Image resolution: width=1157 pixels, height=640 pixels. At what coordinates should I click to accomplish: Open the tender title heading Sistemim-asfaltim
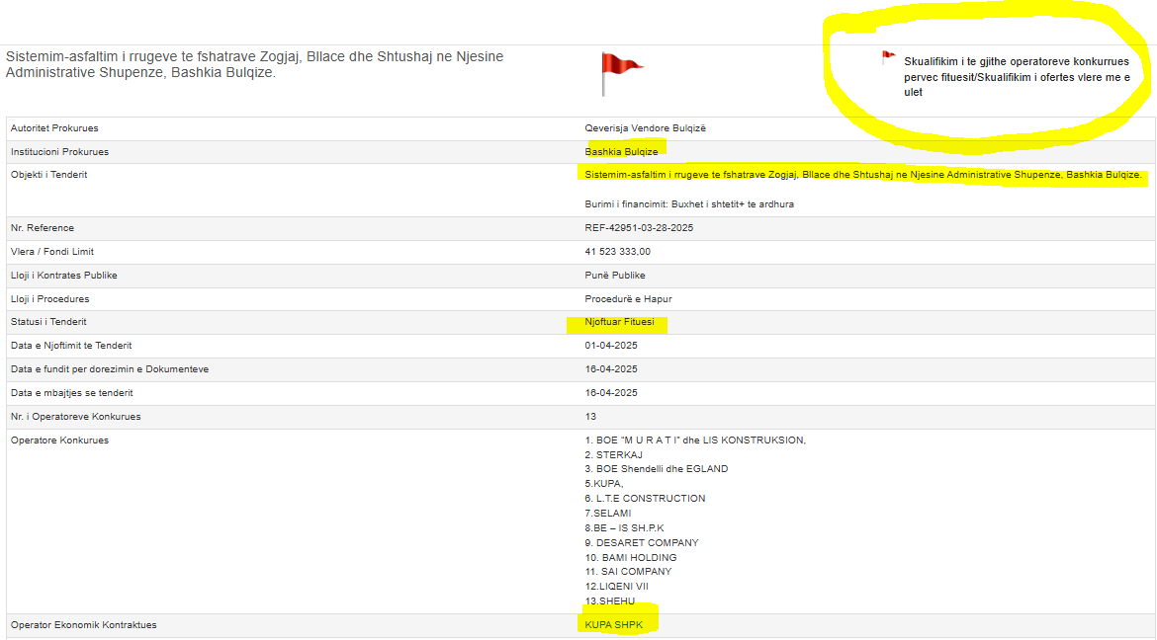pyautogui.click(x=254, y=64)
